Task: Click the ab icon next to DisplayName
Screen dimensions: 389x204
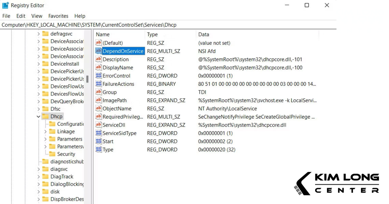Action: click(x=98, y=67)
